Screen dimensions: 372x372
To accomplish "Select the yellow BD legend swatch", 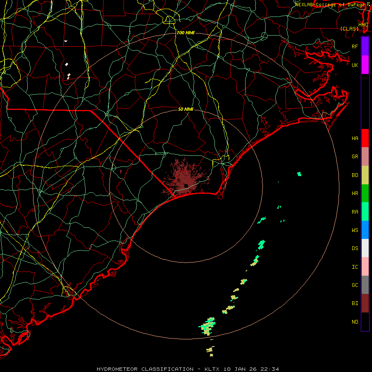I will point(365,175).
